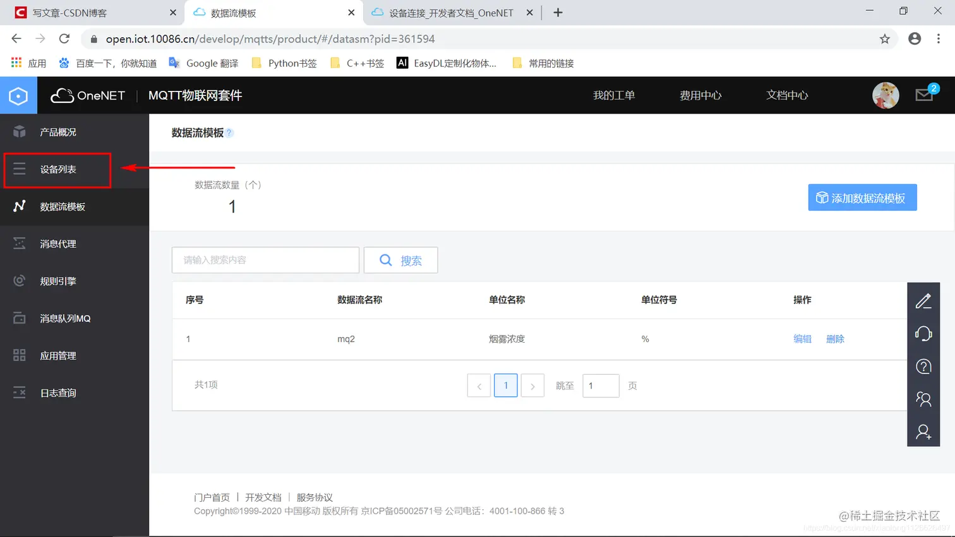Open 费用中心 in the top navigation

pyautogui.click(x=700, y=95)
